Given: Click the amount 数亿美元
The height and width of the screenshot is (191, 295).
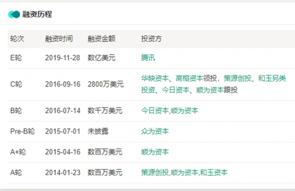Looking at the screenshot, I should (x=102, y=58).
